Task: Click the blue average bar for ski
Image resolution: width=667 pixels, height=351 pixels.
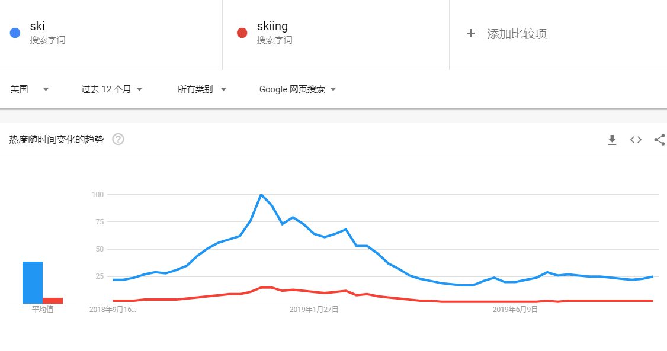Action: pyautogui.click(x=33, y=282)
